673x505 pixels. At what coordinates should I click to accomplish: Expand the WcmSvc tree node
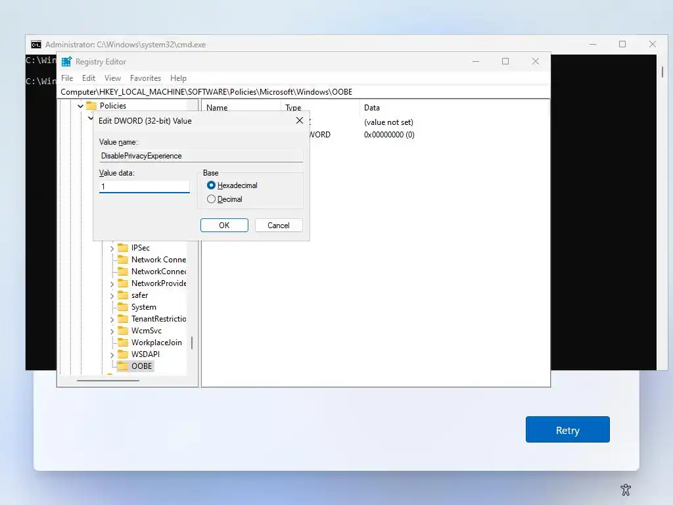tap(112, 331)
